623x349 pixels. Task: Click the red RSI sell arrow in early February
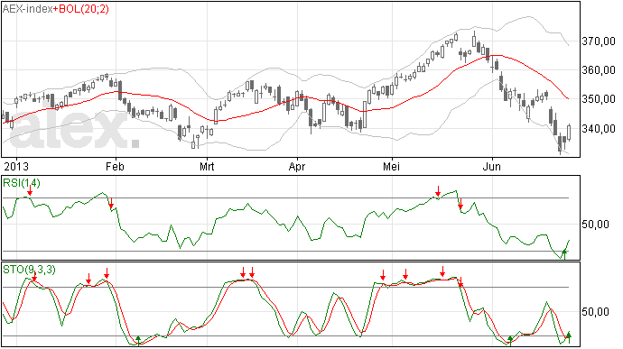111,203
